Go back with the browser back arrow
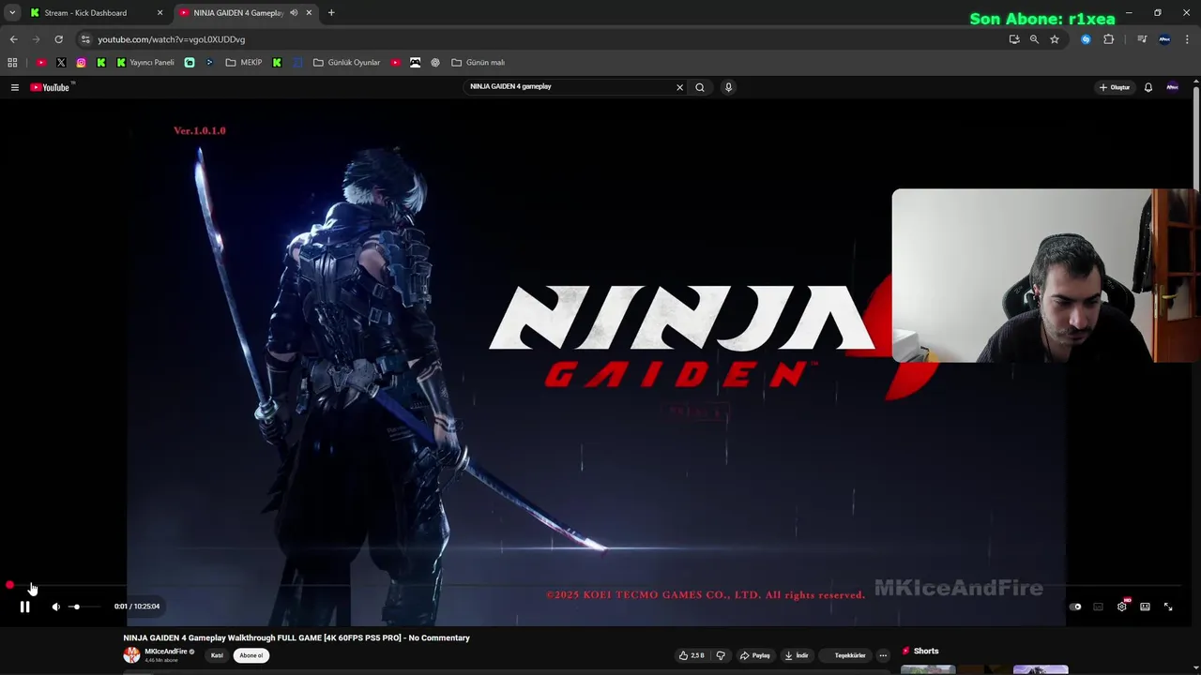This screenshot has height=675, width=1201. pos(13,39)
